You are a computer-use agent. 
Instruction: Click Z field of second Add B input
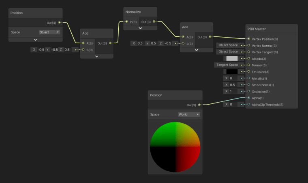tap(168, 43)
